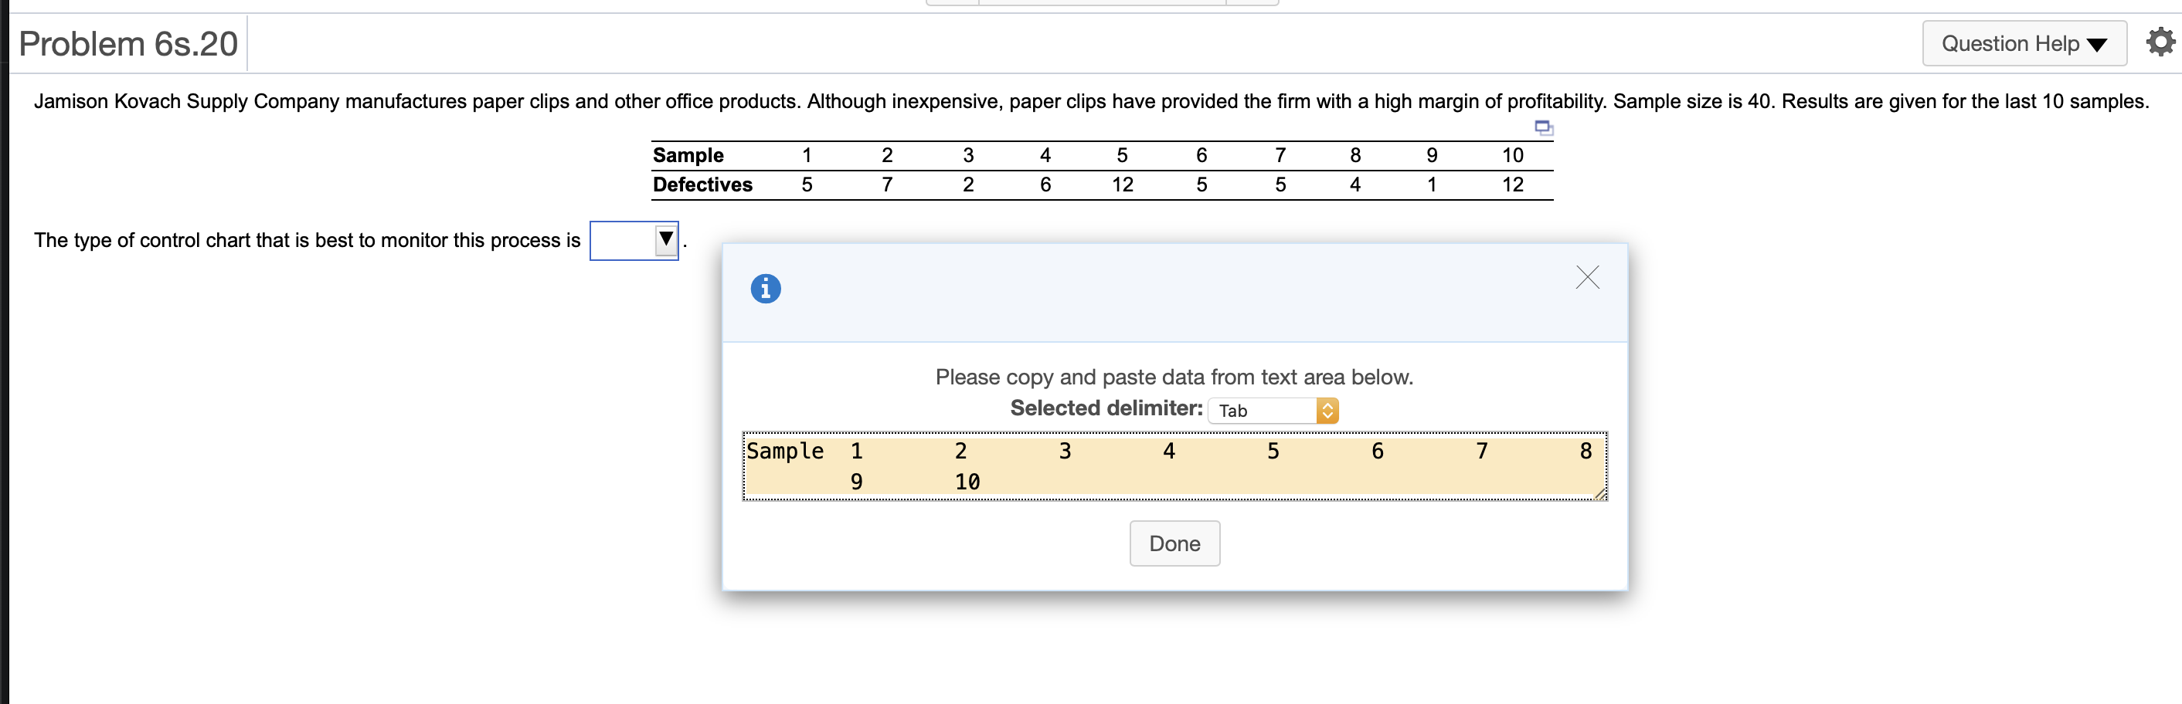Click the sample number 10 column header

coord(1512,156)
